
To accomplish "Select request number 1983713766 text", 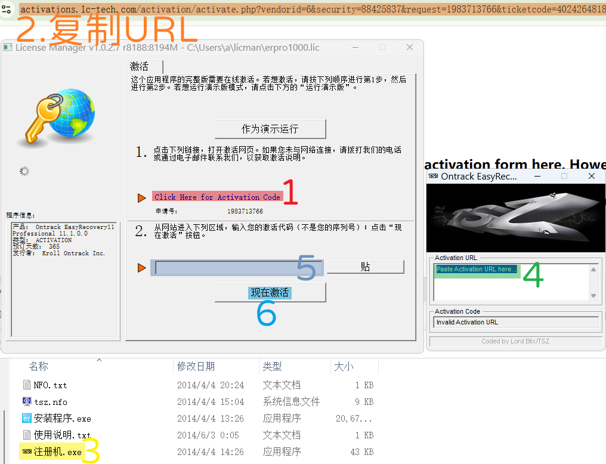I will (x=245, y=211).
